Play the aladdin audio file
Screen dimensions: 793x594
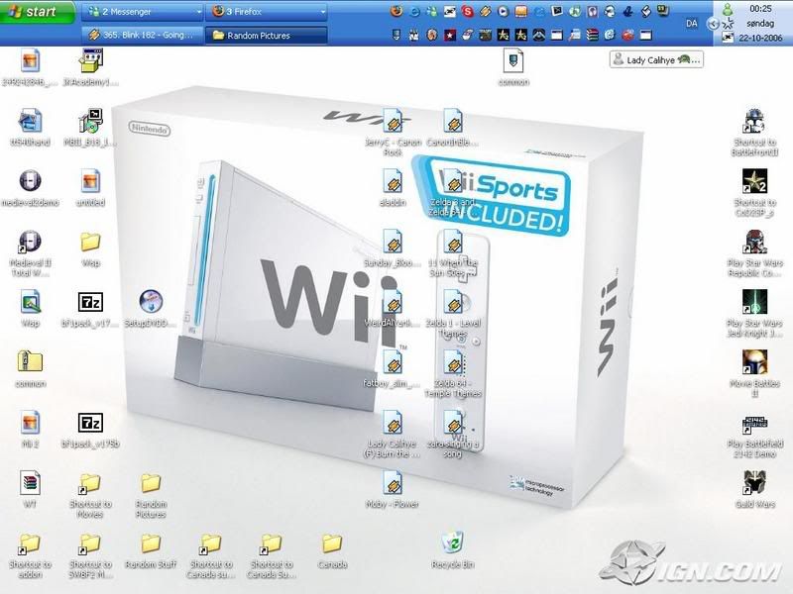[393, 188]
